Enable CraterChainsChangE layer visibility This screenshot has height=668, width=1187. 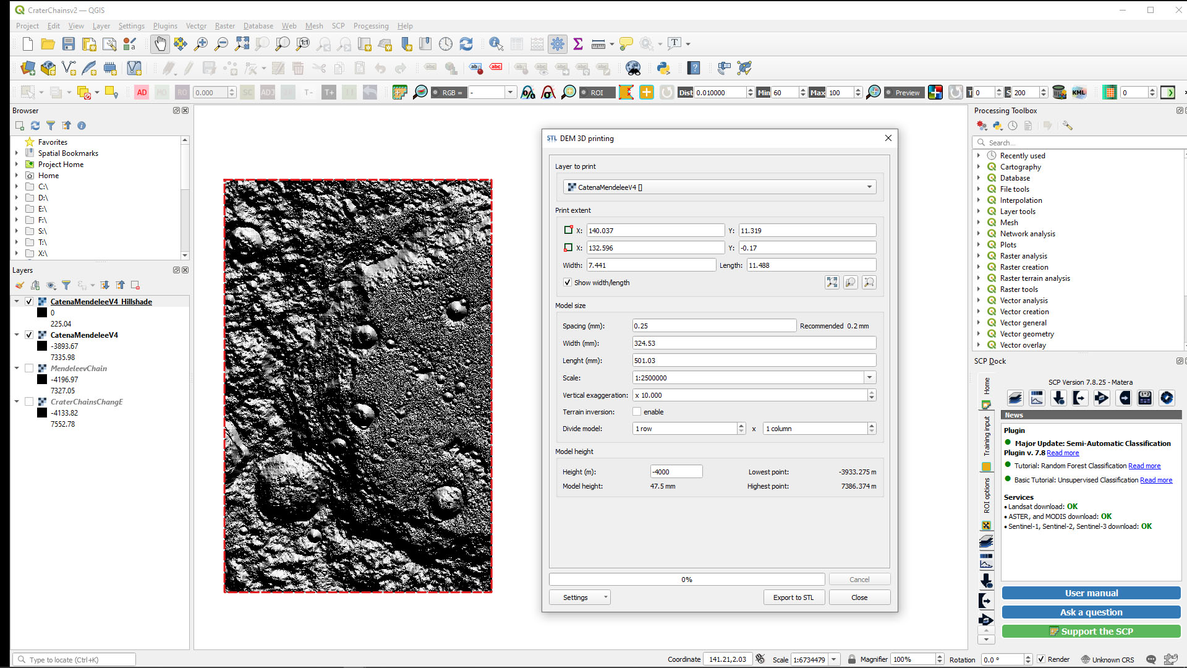28,402
